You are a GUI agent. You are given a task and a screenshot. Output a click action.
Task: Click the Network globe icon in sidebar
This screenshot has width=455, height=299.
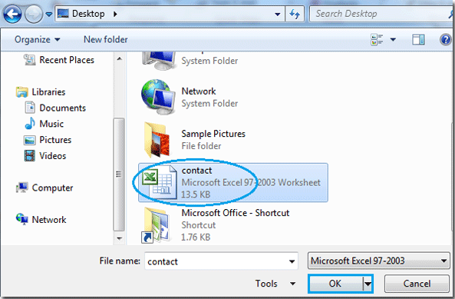(22, 219)
